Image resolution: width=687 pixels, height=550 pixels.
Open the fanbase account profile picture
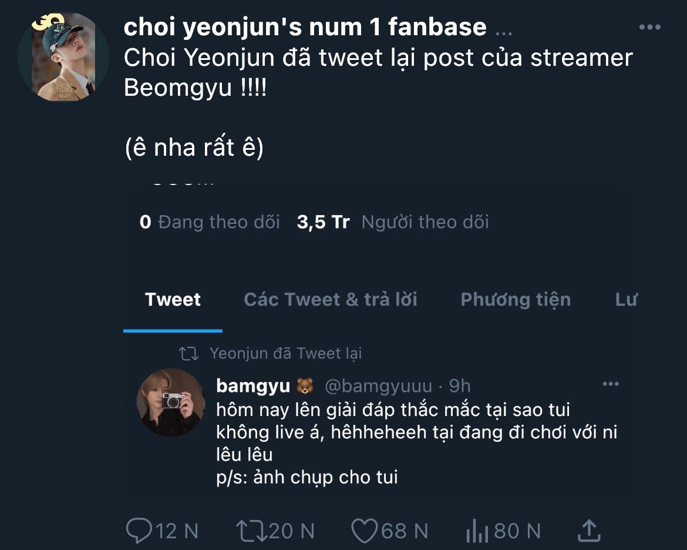click(63, 56)
